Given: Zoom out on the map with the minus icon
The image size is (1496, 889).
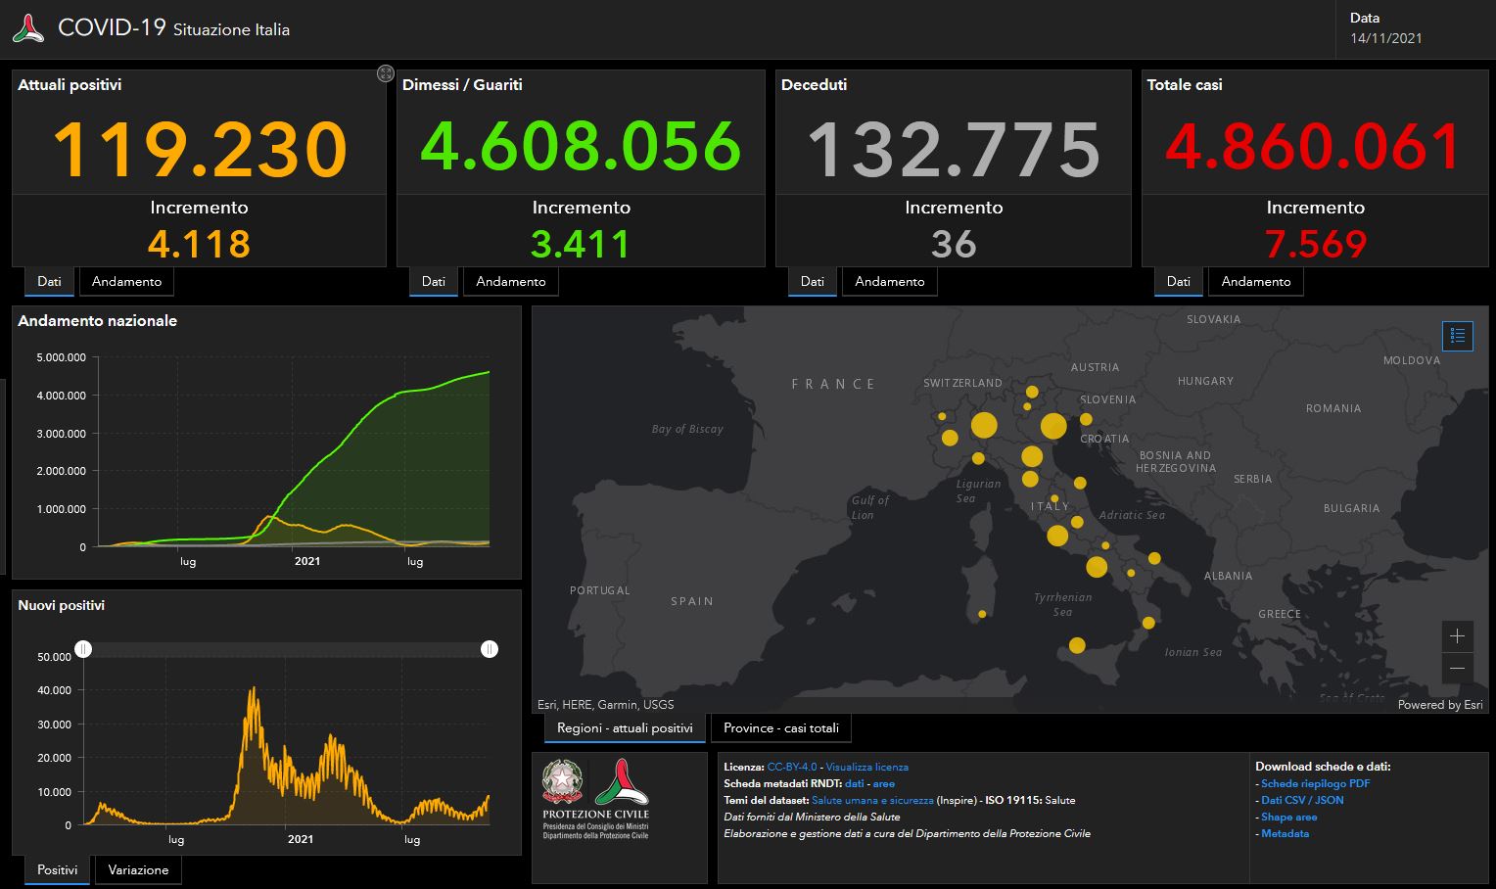Looking at the screenshot, I should (1457, 668).
